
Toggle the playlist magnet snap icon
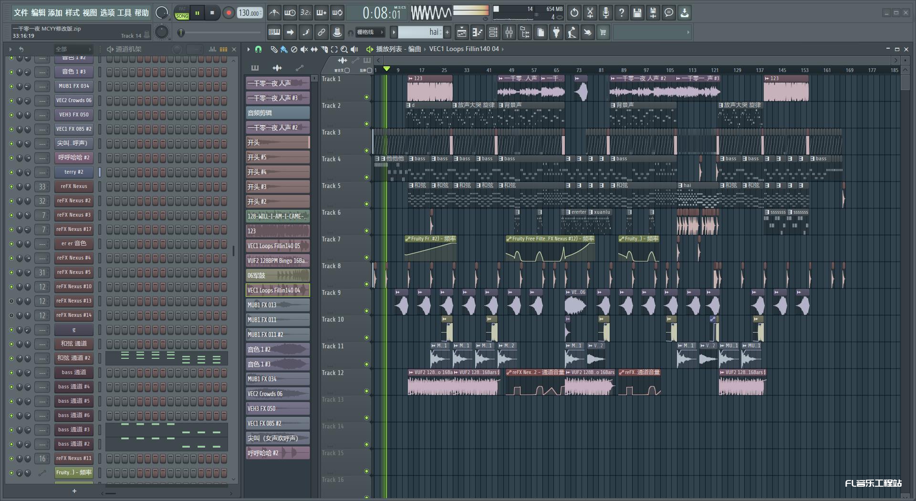pos(258,49)
